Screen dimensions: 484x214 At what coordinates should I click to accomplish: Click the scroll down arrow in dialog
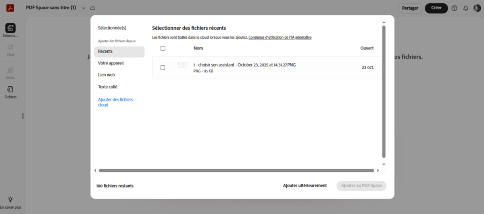coord(384,164)
